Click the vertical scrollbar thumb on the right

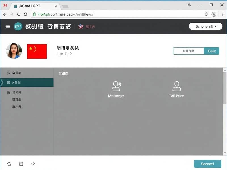[225, 88]
